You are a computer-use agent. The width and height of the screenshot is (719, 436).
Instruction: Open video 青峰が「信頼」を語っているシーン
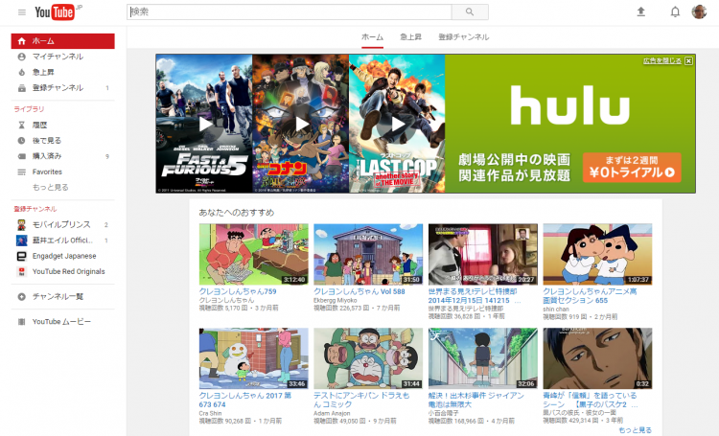[x=590, y=400]
